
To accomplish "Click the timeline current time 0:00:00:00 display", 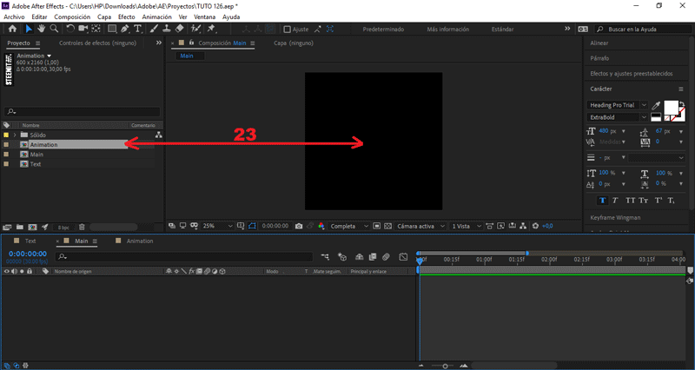I will (x=28, y=254).
